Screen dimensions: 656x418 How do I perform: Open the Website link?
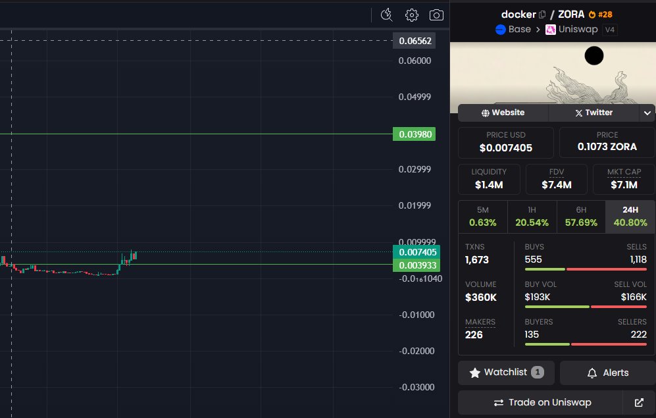click(x=503, y=113)
